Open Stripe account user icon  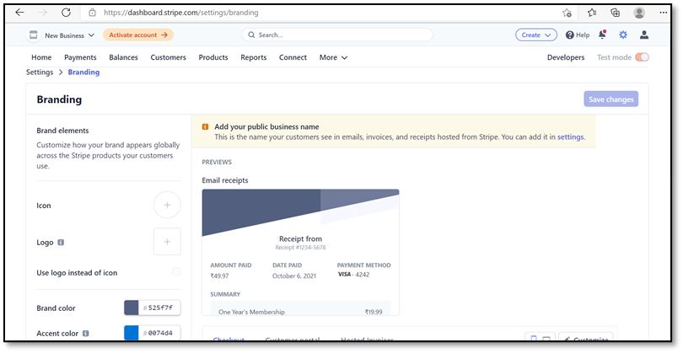[644, 35]
